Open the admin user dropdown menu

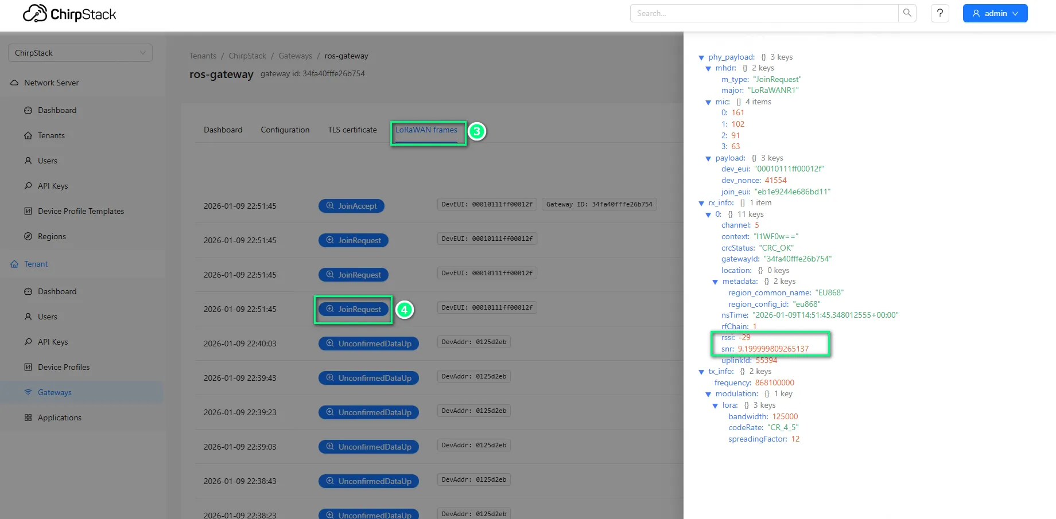coord(995,13)
